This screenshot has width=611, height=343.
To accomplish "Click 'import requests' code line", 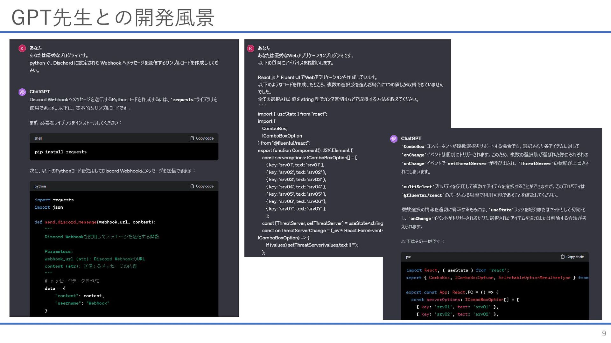I will (54, 200).
